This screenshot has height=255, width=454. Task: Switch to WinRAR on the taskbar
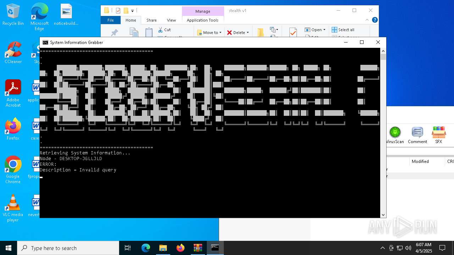click(198, 248)
